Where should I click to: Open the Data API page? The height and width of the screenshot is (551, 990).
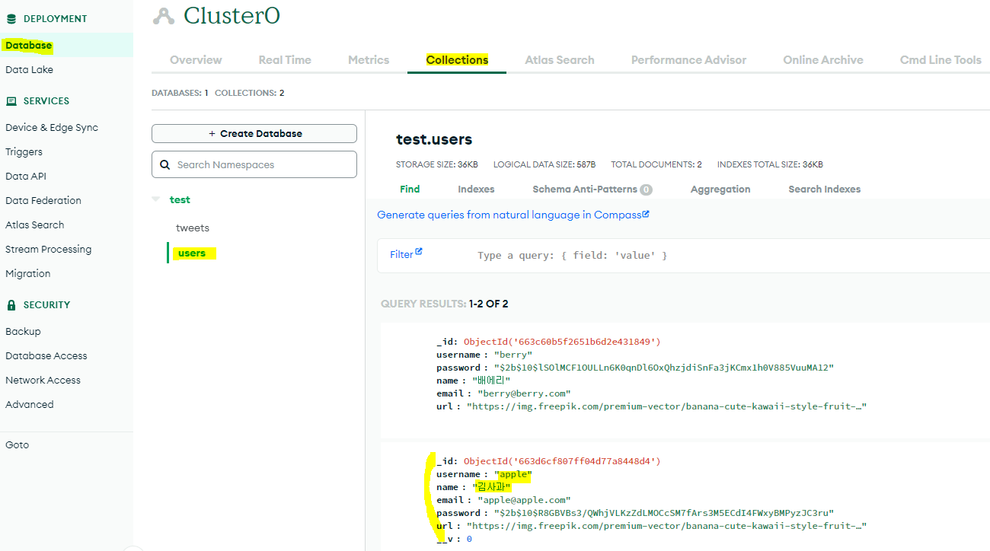click(x=26, y=176)
